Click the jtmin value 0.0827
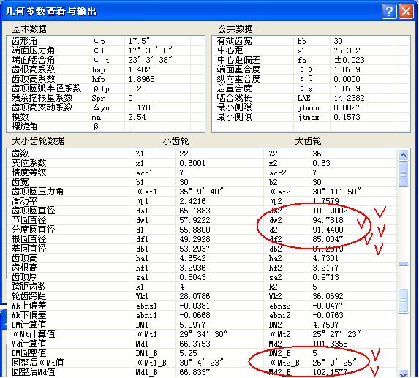 (x=347, y=107)
